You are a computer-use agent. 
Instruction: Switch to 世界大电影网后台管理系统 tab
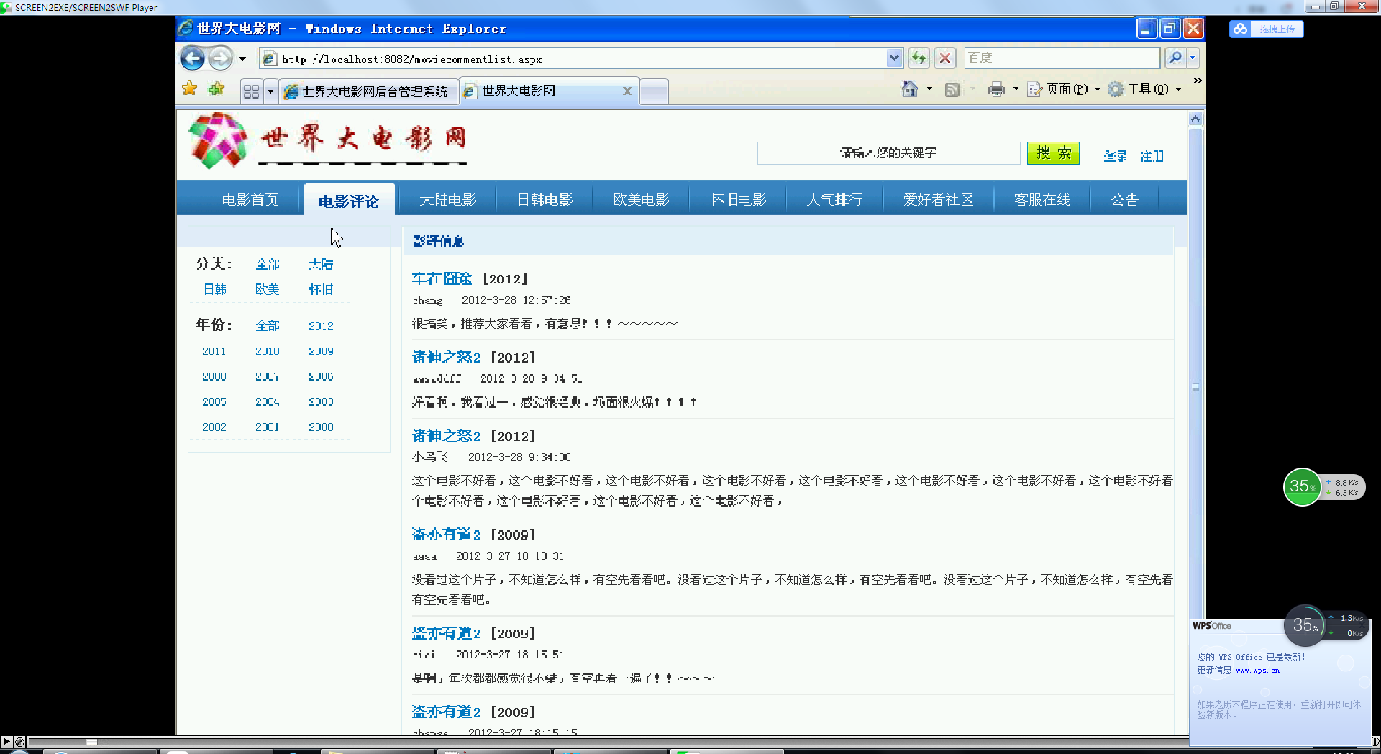(x=369, y=91)
